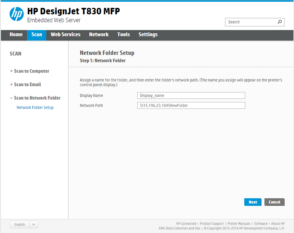Open the Printer Manuals link

pos(239,224)
